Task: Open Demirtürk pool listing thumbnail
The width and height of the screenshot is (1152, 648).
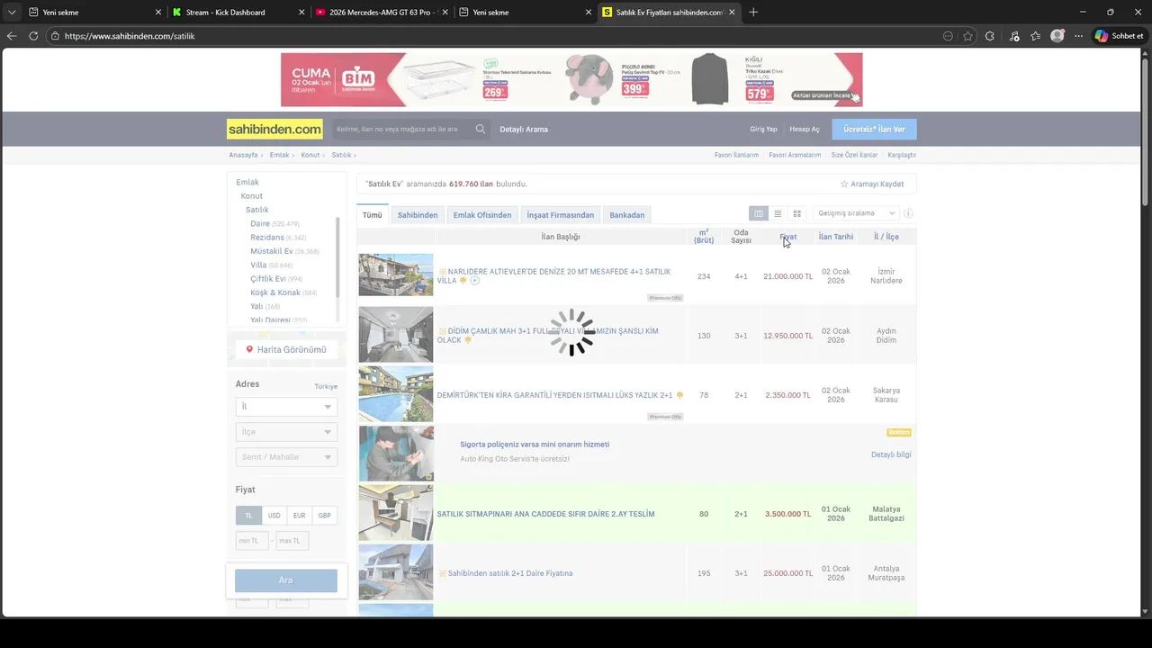Action: [396, 393]
